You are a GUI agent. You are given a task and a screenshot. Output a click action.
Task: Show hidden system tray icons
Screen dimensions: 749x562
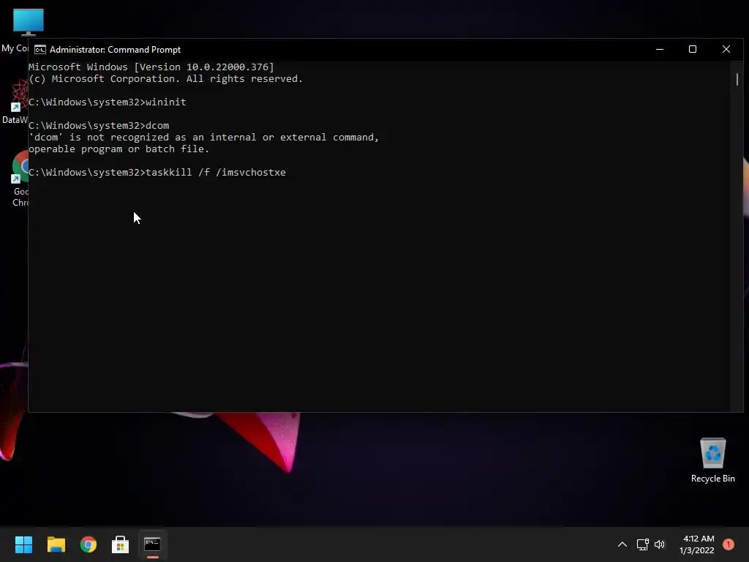[622, 544]
